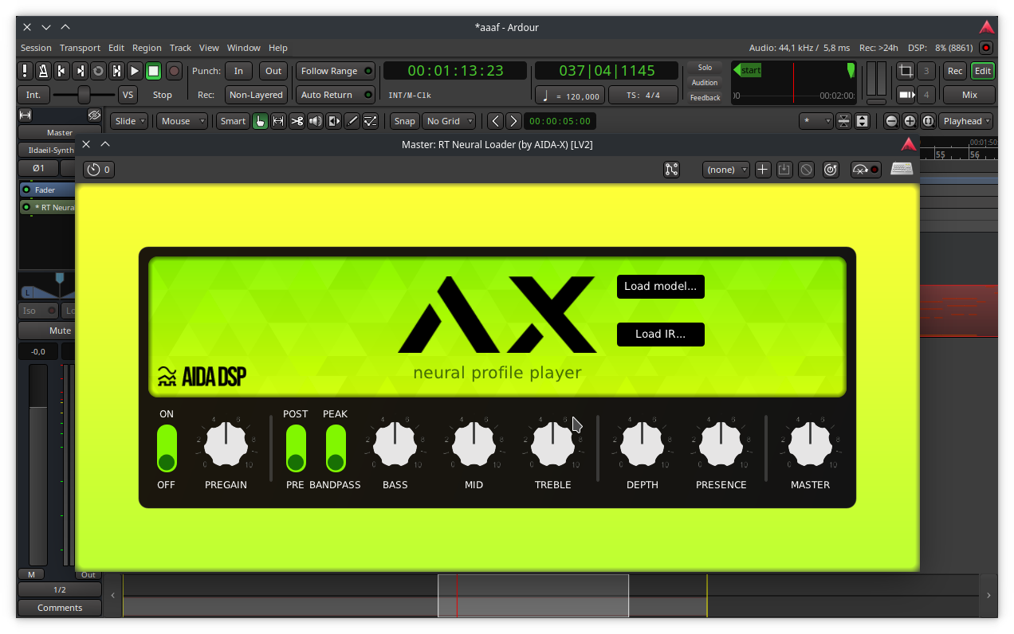Open the Int. sync source dropdown
The image size is (1014, 634).
pos(33,95)
